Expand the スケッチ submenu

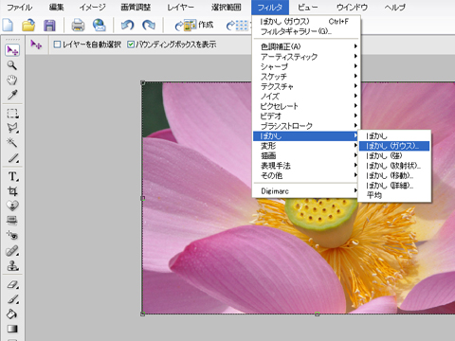(x=306, y=77)
